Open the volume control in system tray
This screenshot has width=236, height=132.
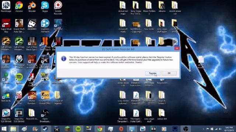pos(220,129)
